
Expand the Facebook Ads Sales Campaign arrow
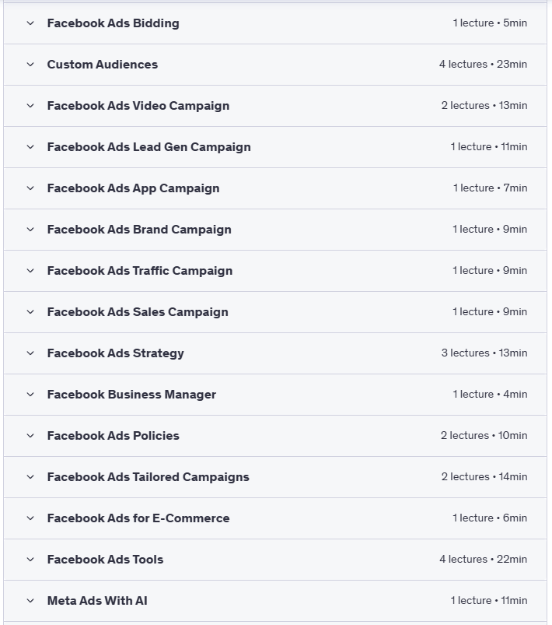click(30, 312)
